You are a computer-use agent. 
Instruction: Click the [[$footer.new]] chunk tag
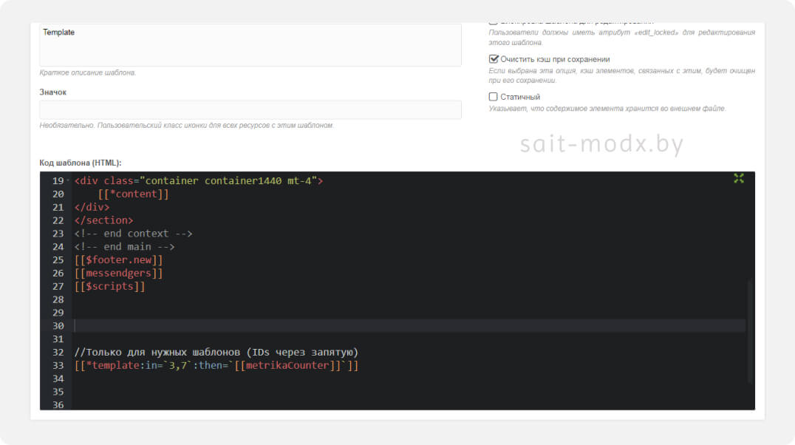(118, 260)
